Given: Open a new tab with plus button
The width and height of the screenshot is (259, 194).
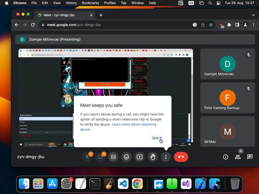Looking at the screenshot, I should [x=101, y=15].
